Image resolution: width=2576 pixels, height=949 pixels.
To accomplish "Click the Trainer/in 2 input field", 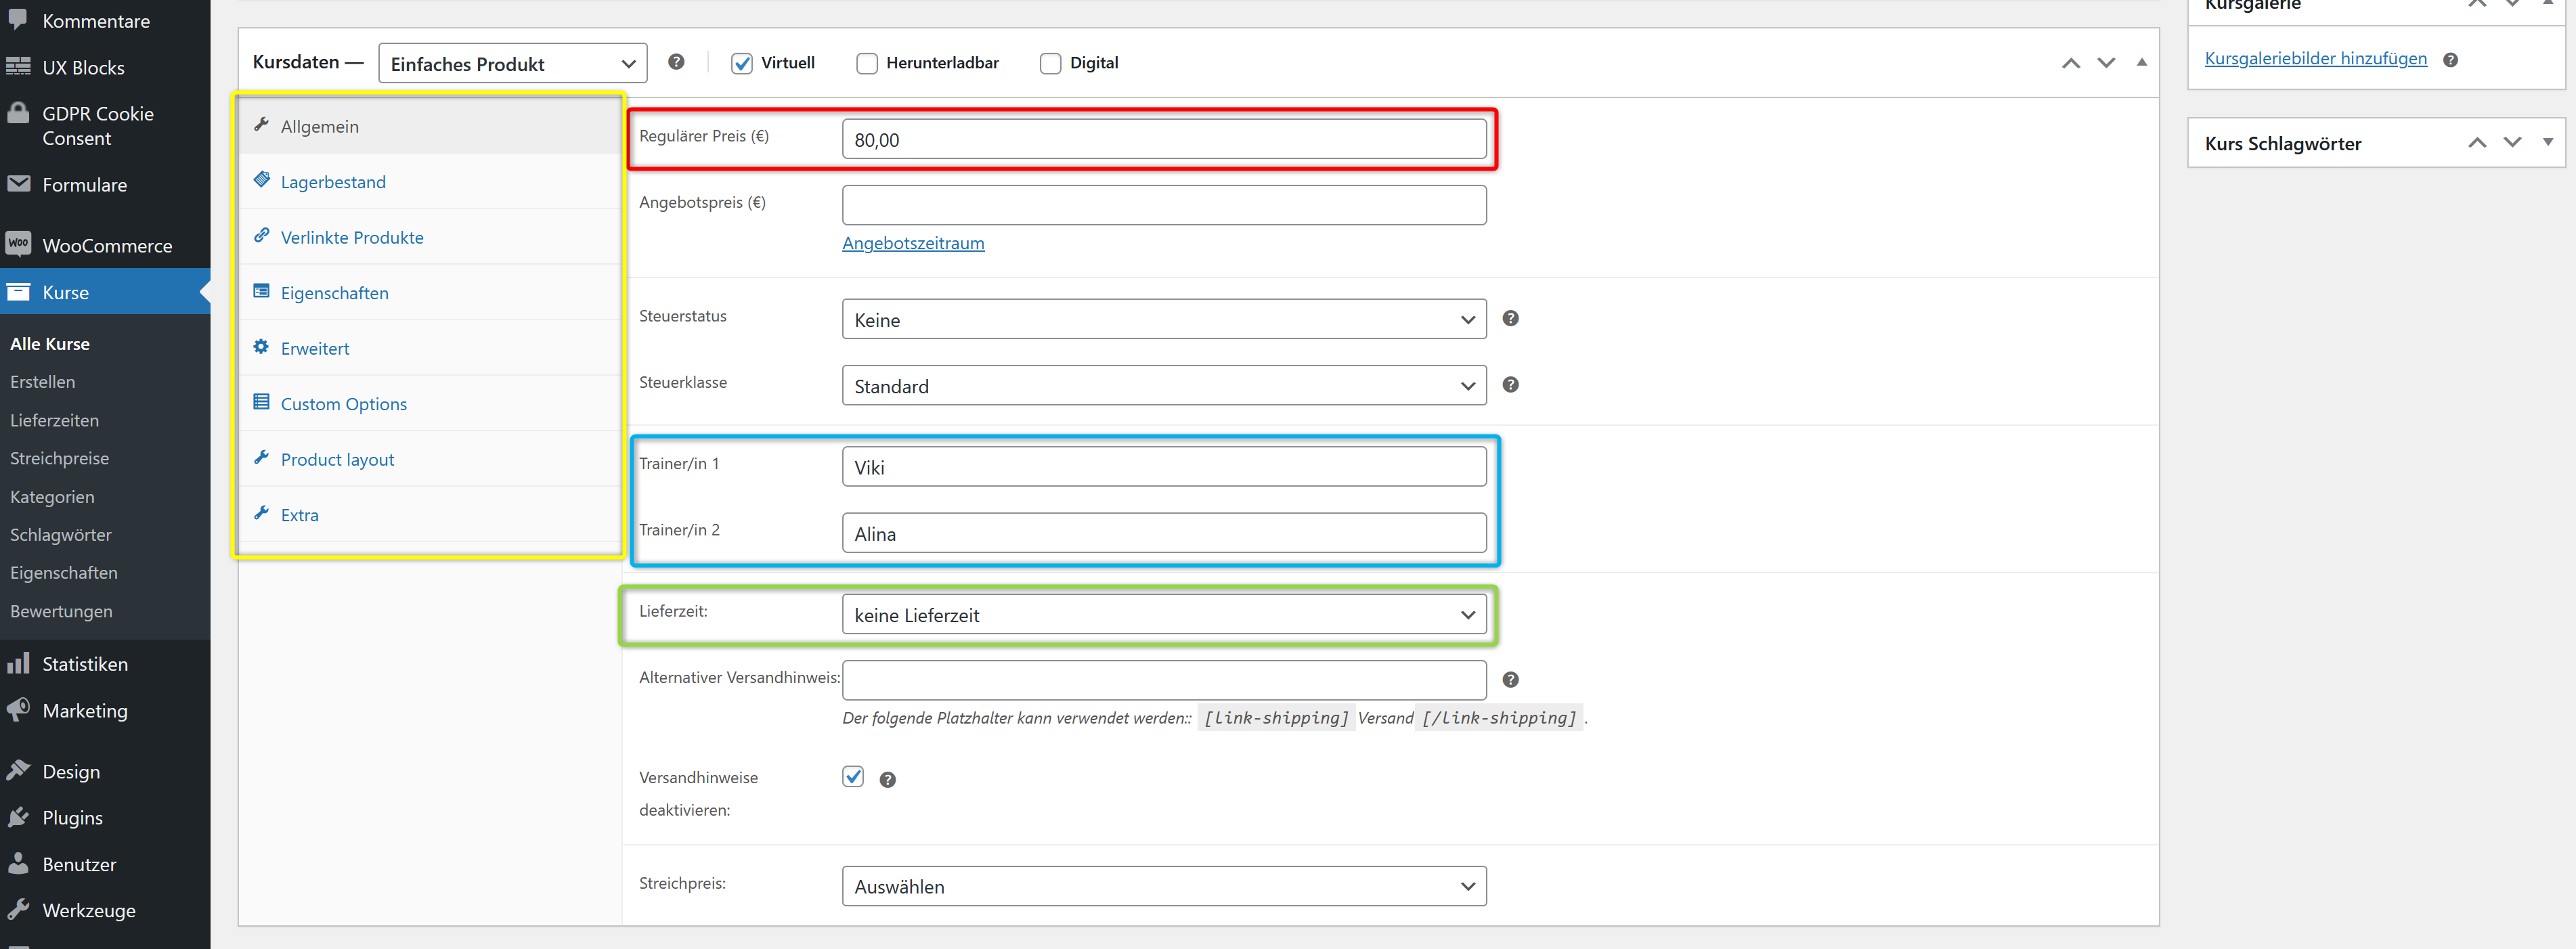I will [x=1164, y=533].
